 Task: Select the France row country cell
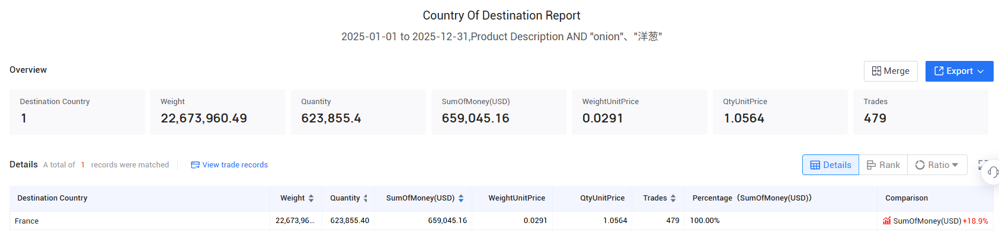(x=140, y=221)
